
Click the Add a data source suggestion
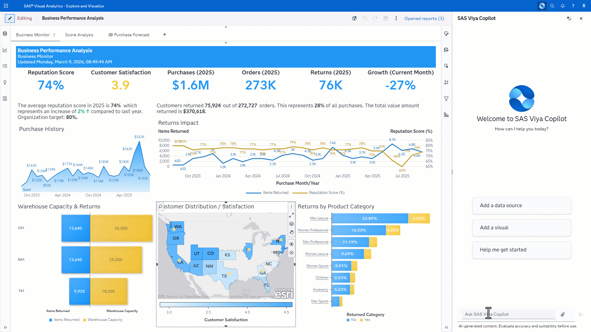[x=521, y=205]
